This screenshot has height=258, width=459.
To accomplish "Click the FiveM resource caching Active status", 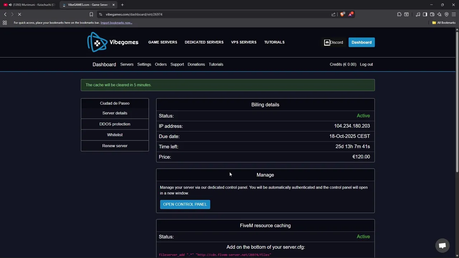I will [x=363, y=236].
